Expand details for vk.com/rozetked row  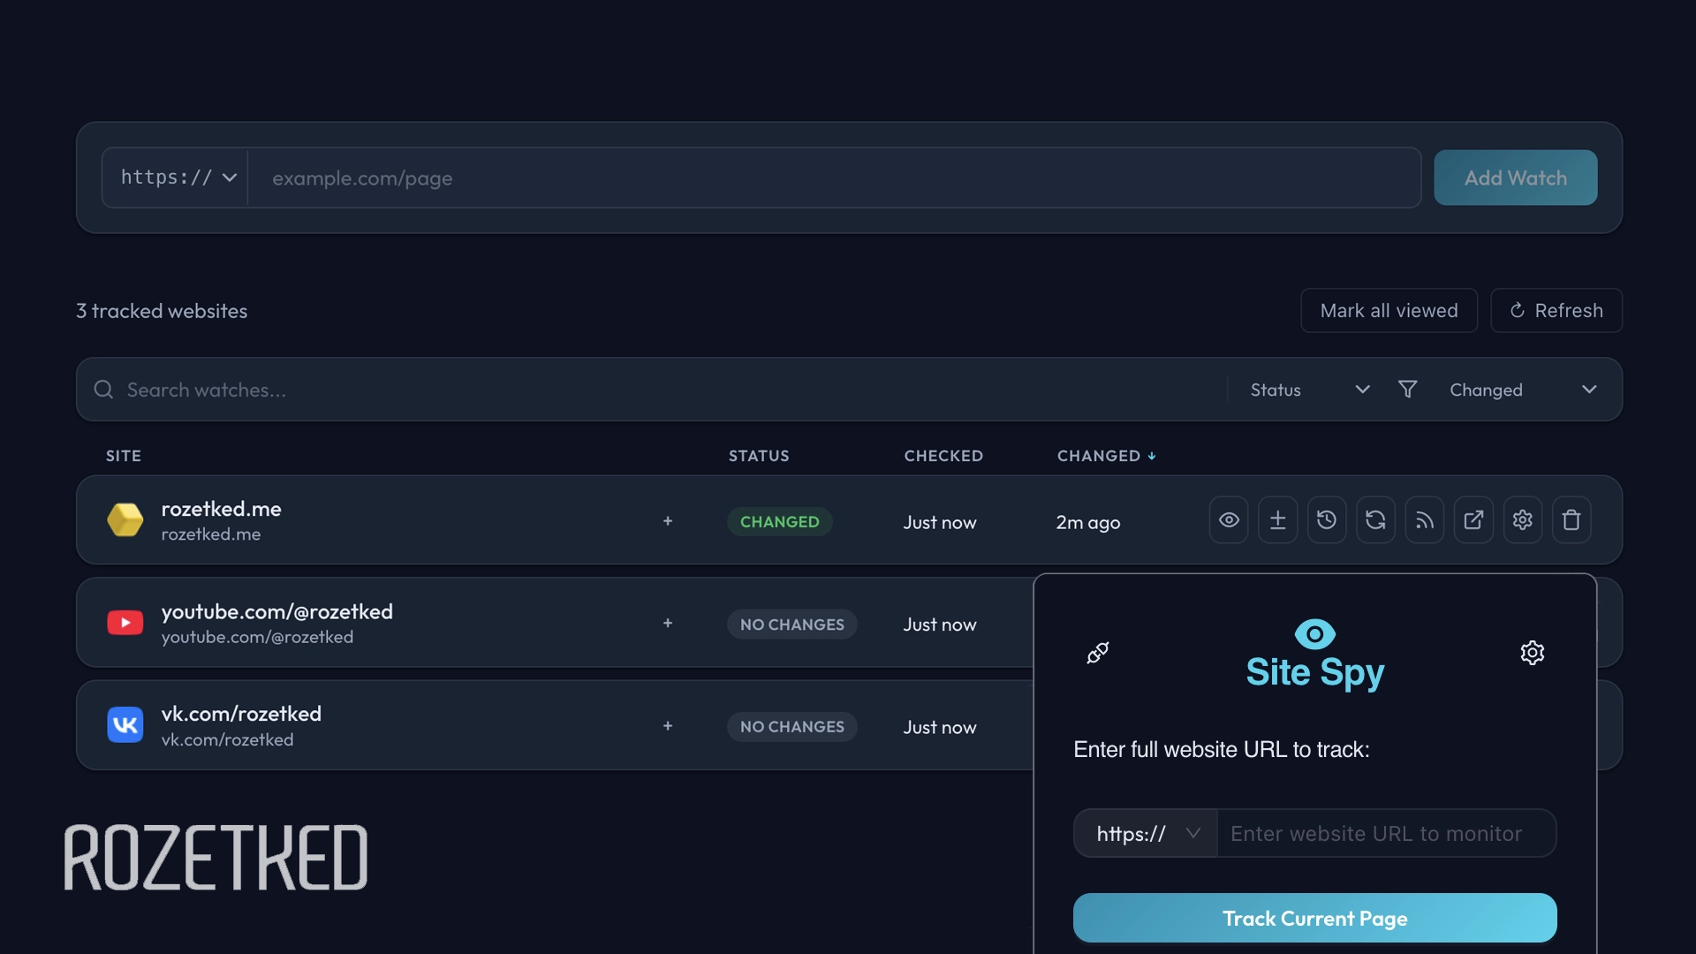point(668,725)
